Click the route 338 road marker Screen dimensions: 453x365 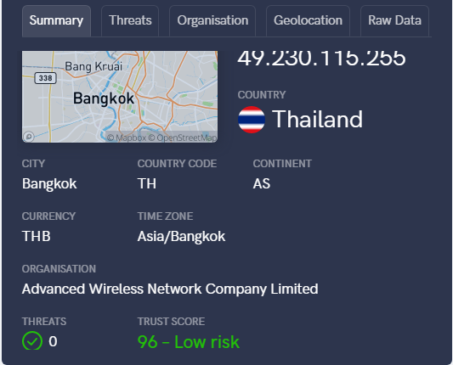[45, 78]
